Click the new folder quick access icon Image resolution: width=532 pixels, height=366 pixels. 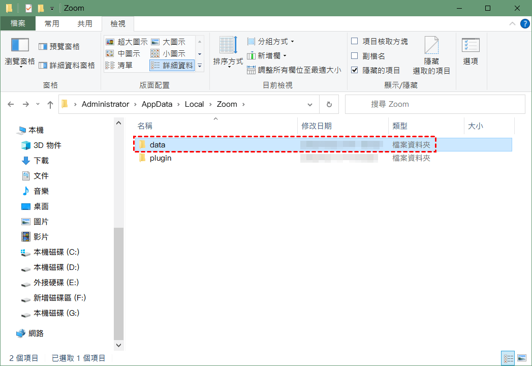[x=41, y=8]
